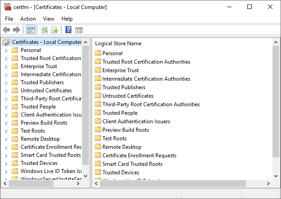Viewport: 281px width, 199px height.
Task: Toggle Show/Hide Action Pane button
Action: pos(79,30)
